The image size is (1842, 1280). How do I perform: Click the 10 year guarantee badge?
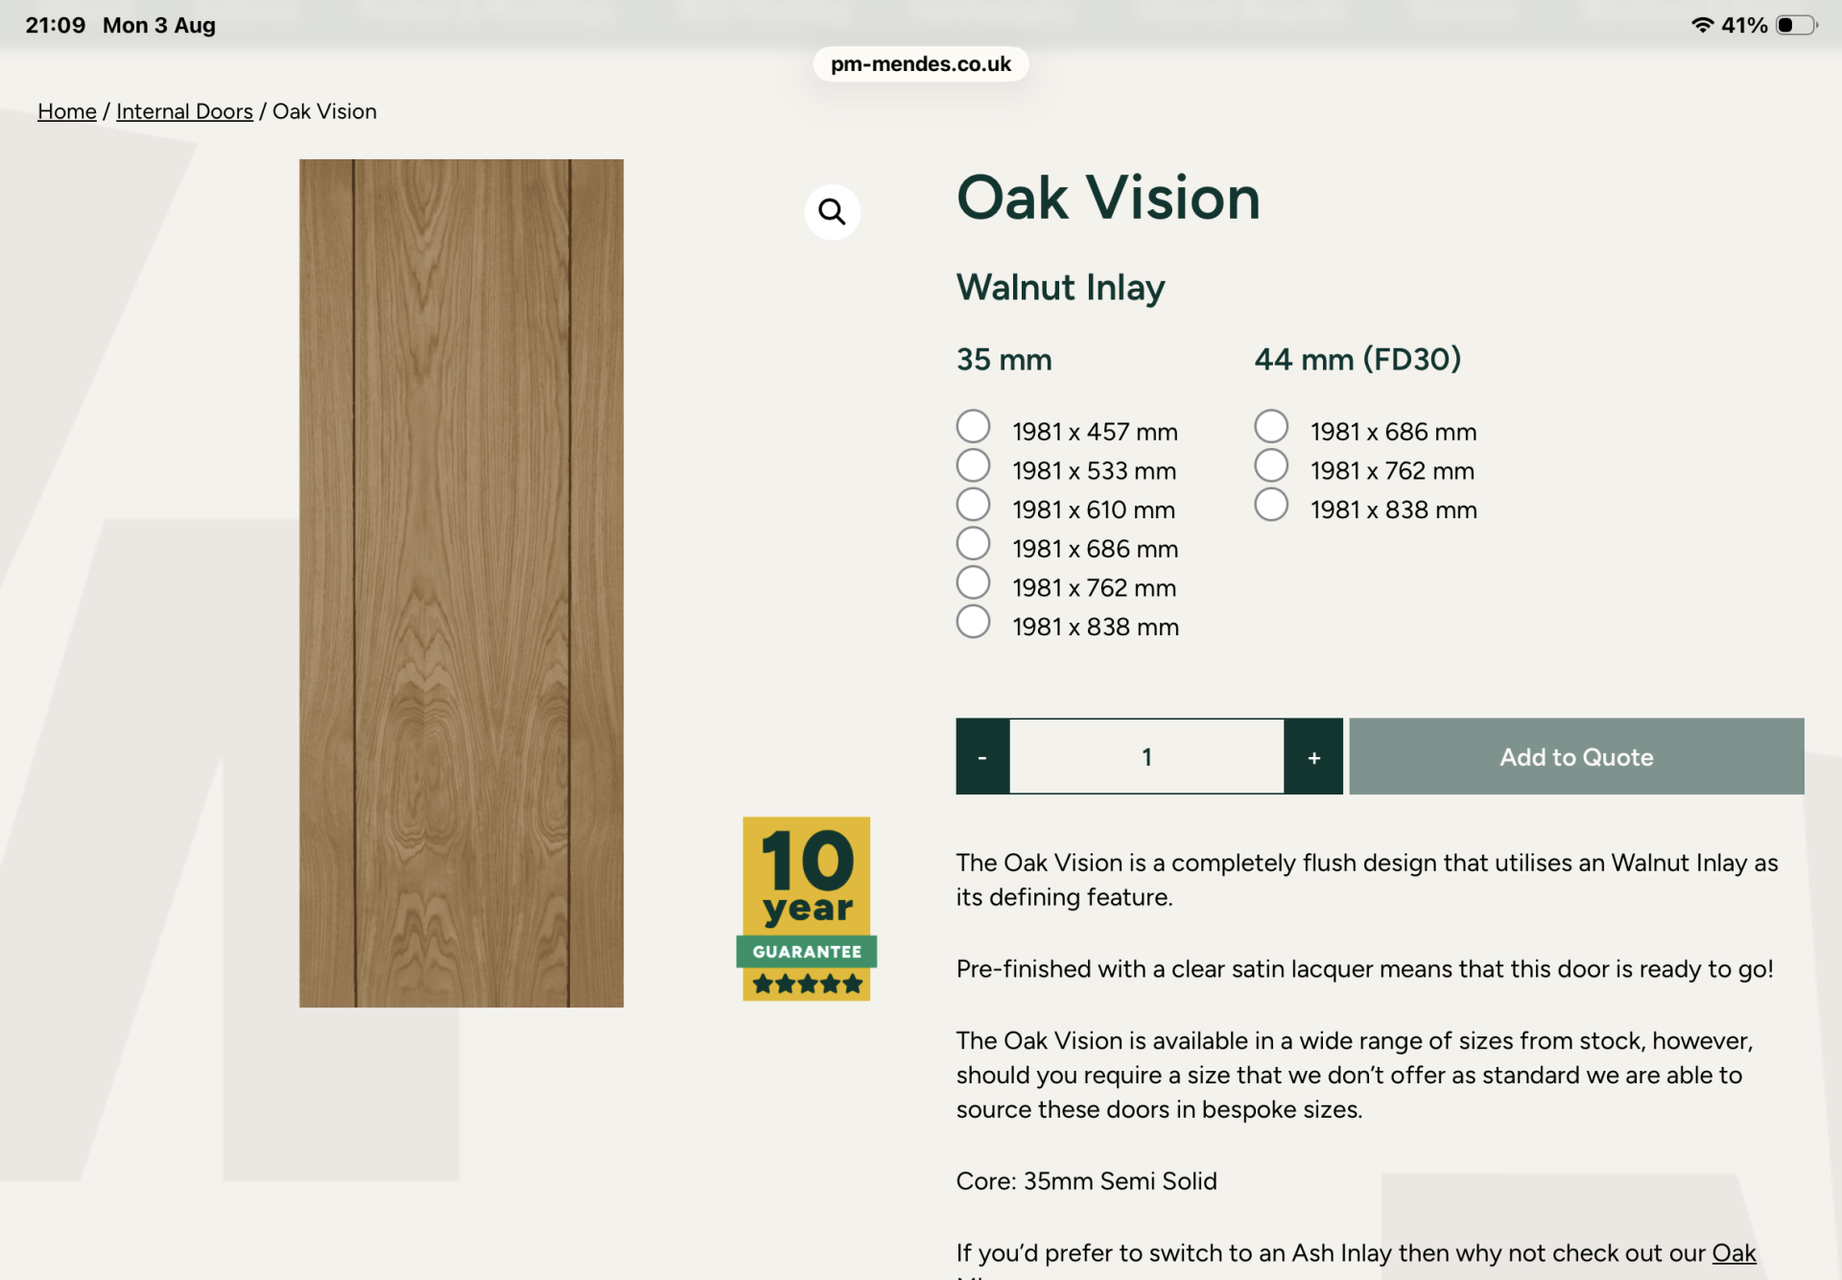click(x=807, y=909)
